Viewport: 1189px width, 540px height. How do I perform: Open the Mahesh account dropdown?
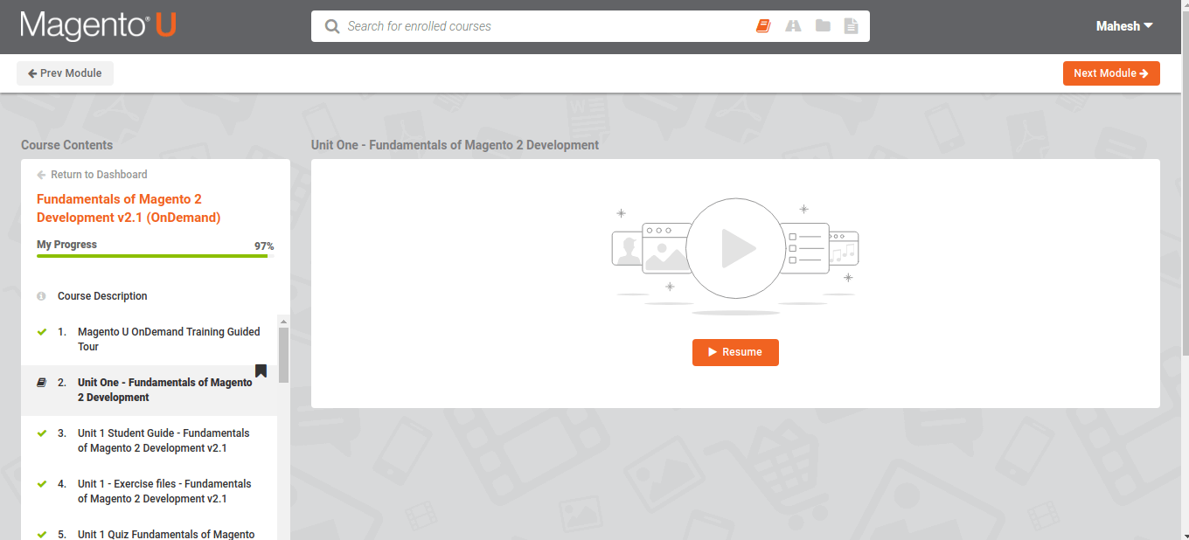click(x=1123, y=25)
